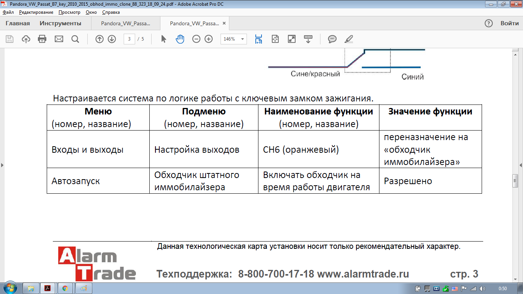Go to next page arrow
The width and height of the screenshot is (523, 294).
[112, 39]
